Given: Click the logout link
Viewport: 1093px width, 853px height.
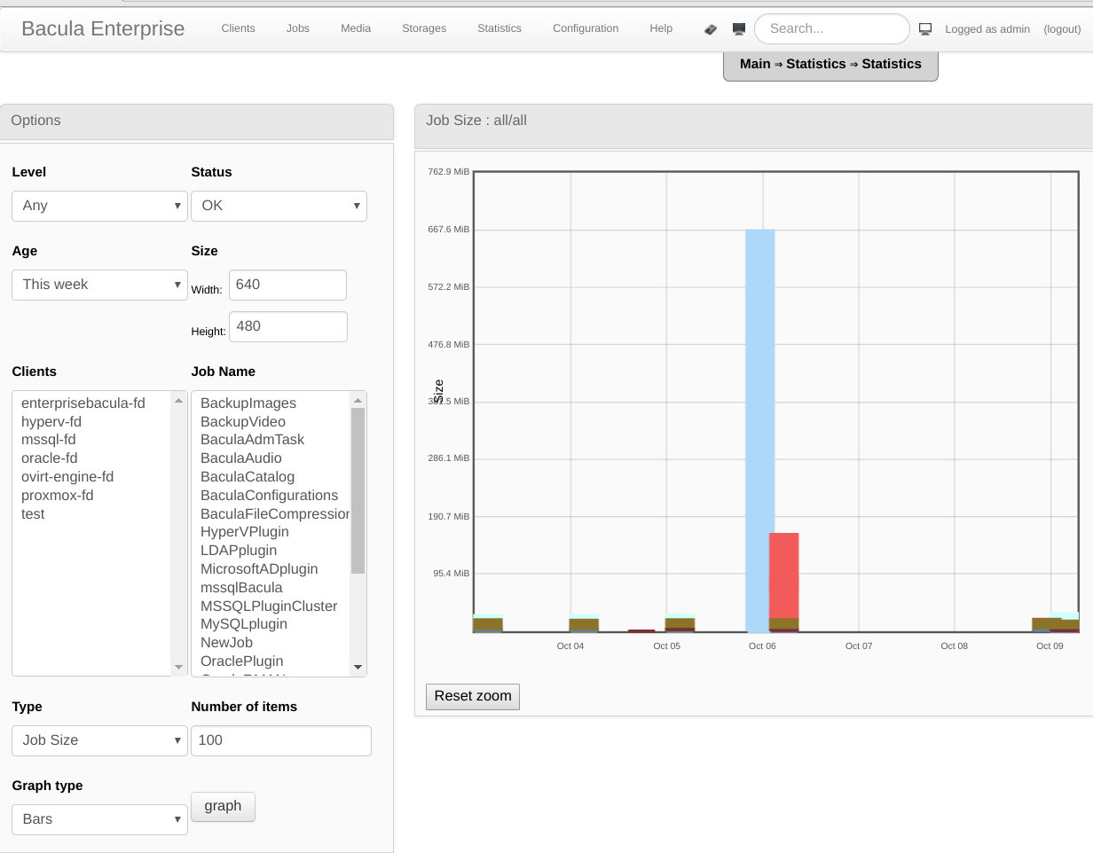Looking at the screenshot, I should pyautogui.click(x=1062, y=29).
